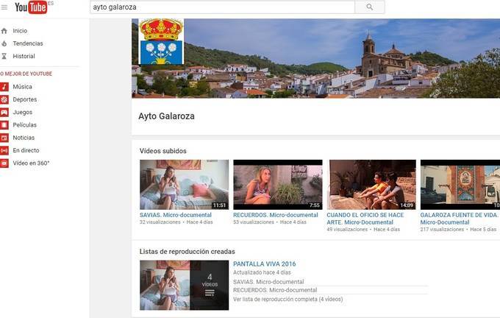Click the Música category icon
This screenshot has width=500, height=318.
(x=4, y=87)
